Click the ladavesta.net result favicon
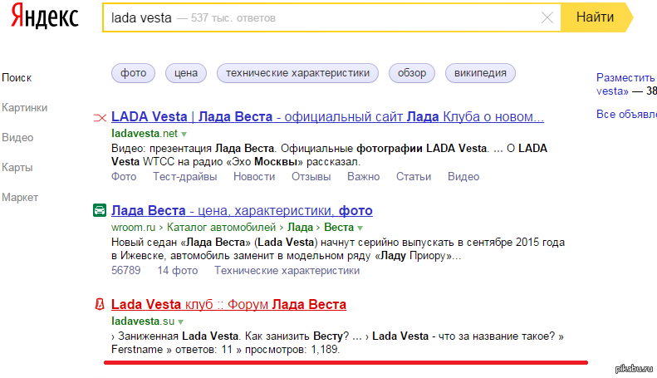The width and height of the screenshot is (657, 378). 99,117
